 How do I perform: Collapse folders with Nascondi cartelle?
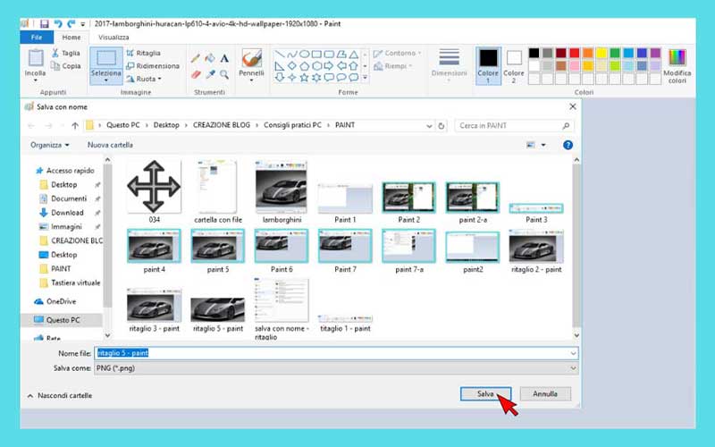[59, 395]
